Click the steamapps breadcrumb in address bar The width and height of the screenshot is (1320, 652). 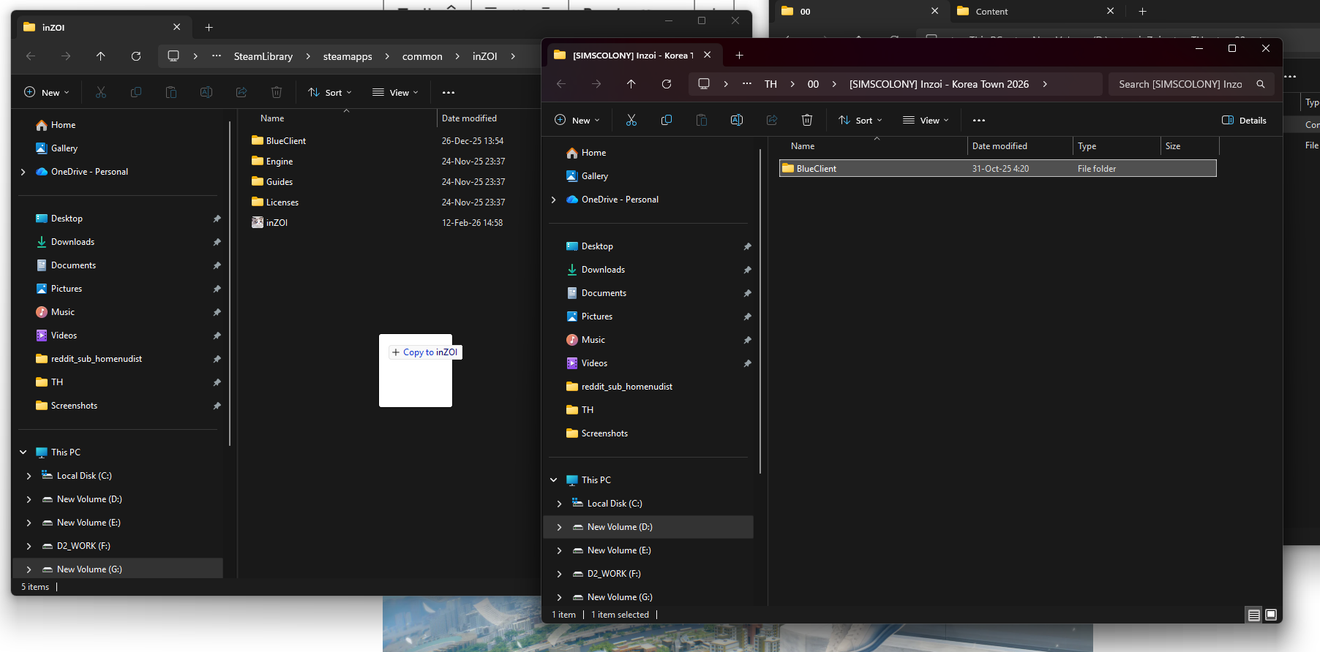348,56
